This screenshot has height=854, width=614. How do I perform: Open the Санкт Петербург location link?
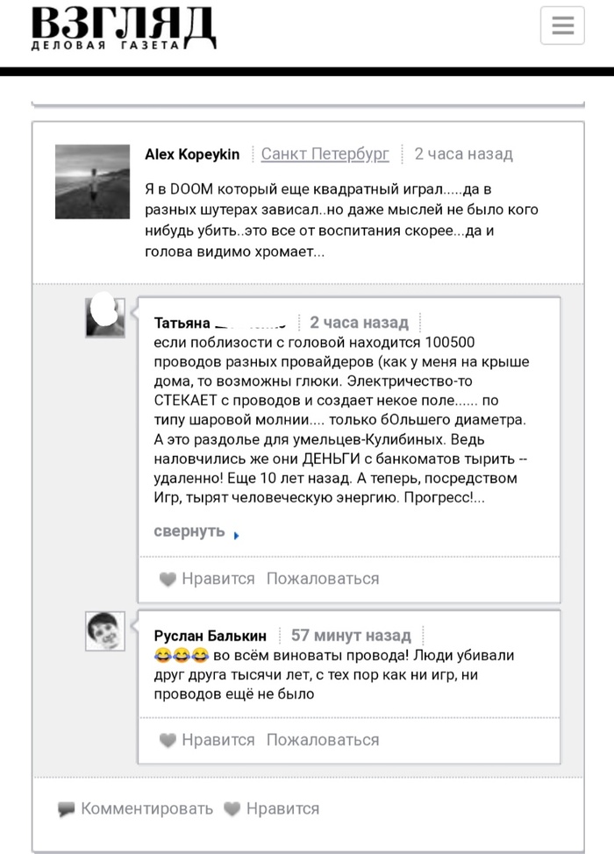pos(325,154)
